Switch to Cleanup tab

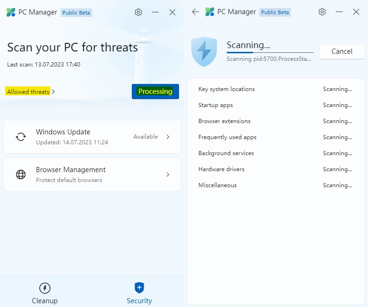pos(45,293)
